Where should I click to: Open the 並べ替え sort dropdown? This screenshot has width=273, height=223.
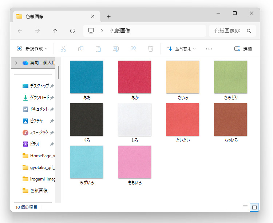pyautogui.click(x=181, y=49)
